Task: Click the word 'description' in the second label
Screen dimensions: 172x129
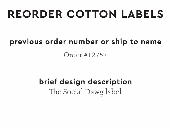Action: tap(110, 82)
